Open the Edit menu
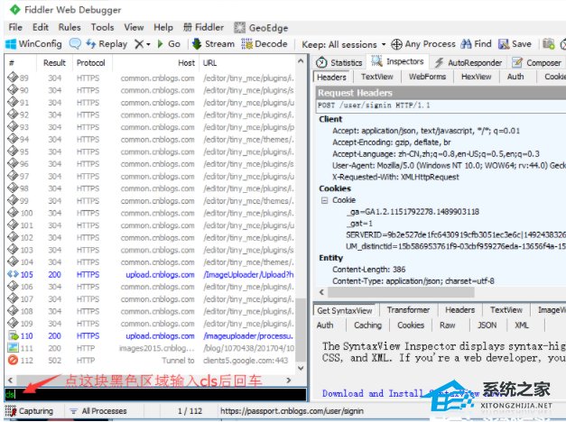This screenshot has height=422, width=566. (41, 27)
